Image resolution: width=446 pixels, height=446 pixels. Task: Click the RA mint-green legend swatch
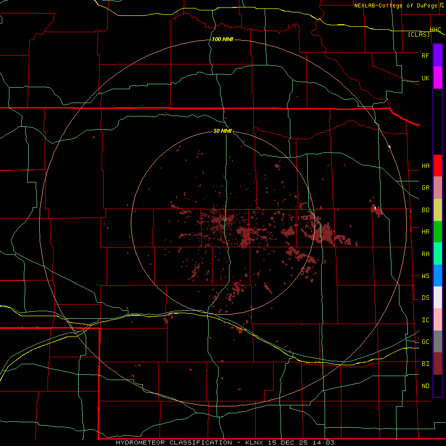pos(438,254)
